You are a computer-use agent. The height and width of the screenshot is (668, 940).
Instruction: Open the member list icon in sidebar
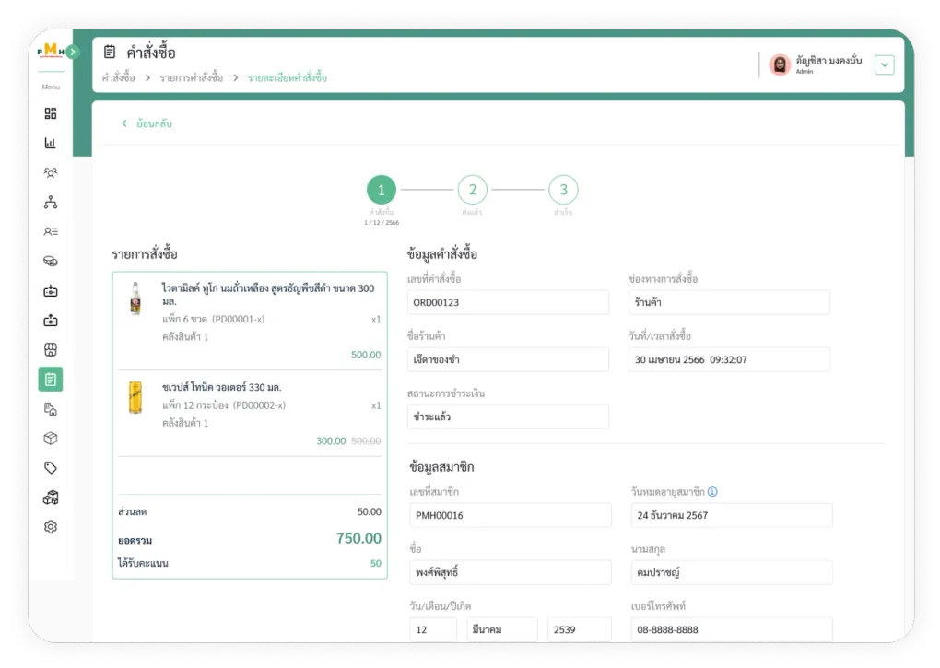point(51,231)
